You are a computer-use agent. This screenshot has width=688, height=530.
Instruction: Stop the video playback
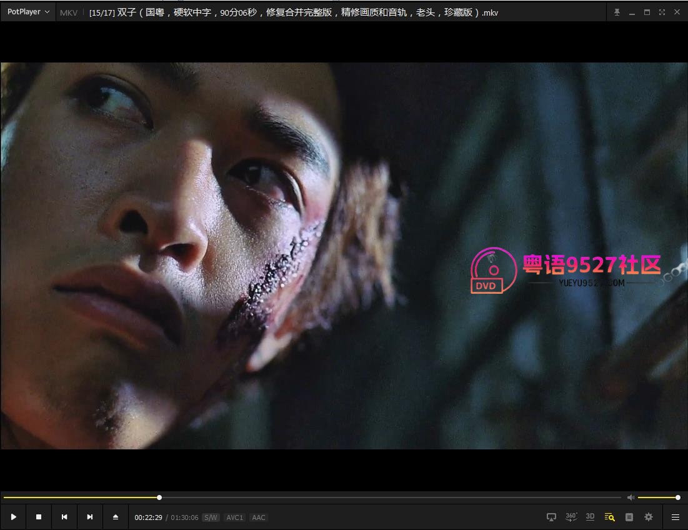(x=39, y=517)
